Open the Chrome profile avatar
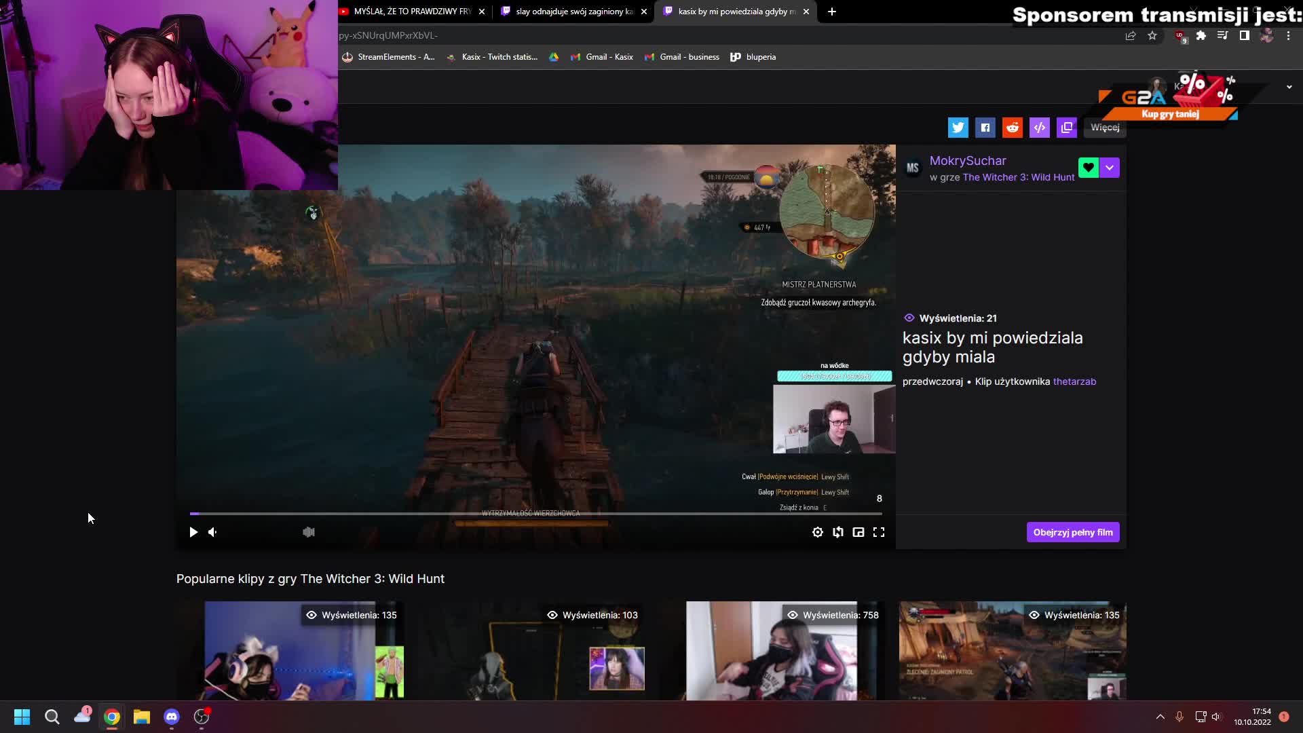The image size is (1303, 733). pos(1266,35)
